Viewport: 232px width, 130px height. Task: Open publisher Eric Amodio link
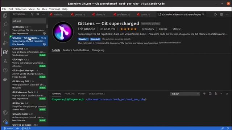(86, 29)
